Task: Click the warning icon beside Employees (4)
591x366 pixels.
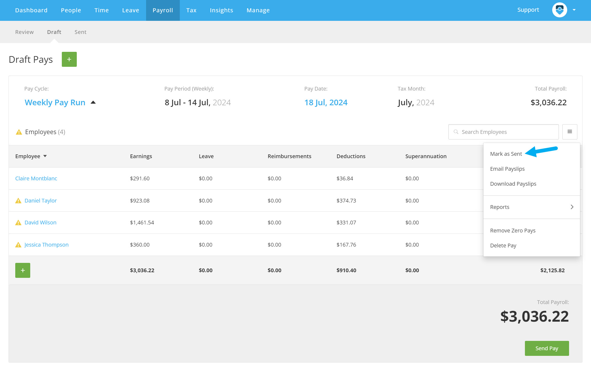Action: tap(19, 132)
